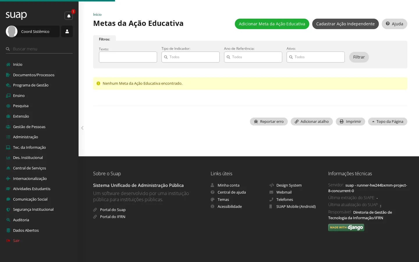Expand Documentos/Processos sidebar menu

pyautogui.click(x=39, y=75)
